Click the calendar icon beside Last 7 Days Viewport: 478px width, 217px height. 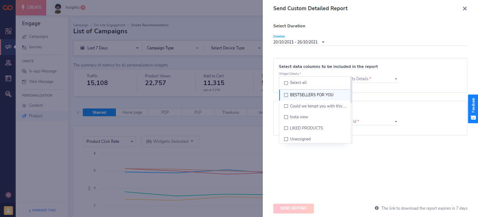point(83,48)
